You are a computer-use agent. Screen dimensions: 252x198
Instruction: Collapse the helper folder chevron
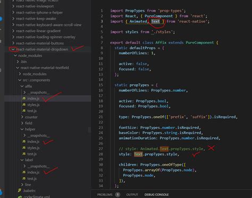click(22, 129)
